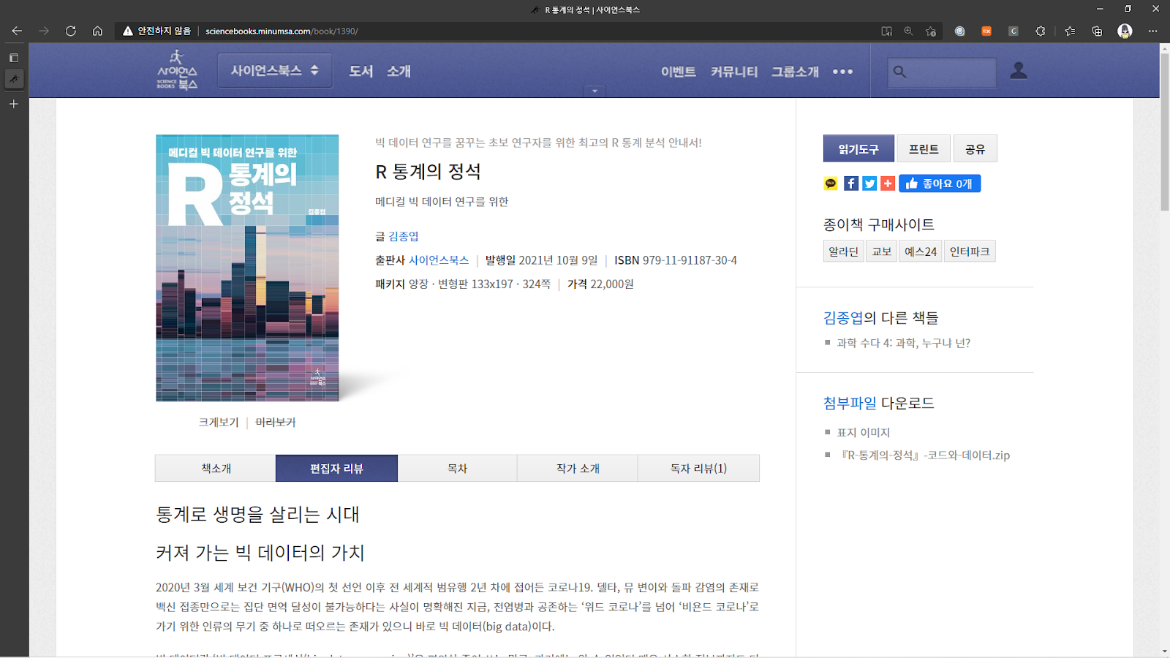The width and height of the screenshot is (1170, 658).
Task: Download the 코드와-데이터.zip file
Action: coord(924,455)
